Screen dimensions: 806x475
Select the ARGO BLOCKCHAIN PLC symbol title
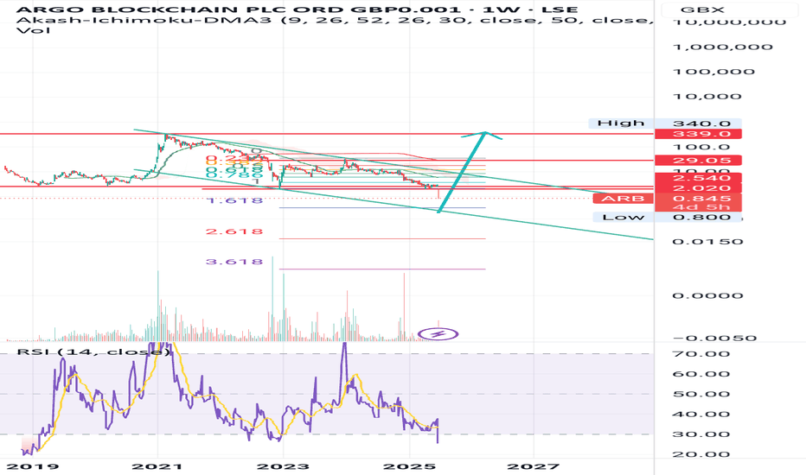point(297,9)
